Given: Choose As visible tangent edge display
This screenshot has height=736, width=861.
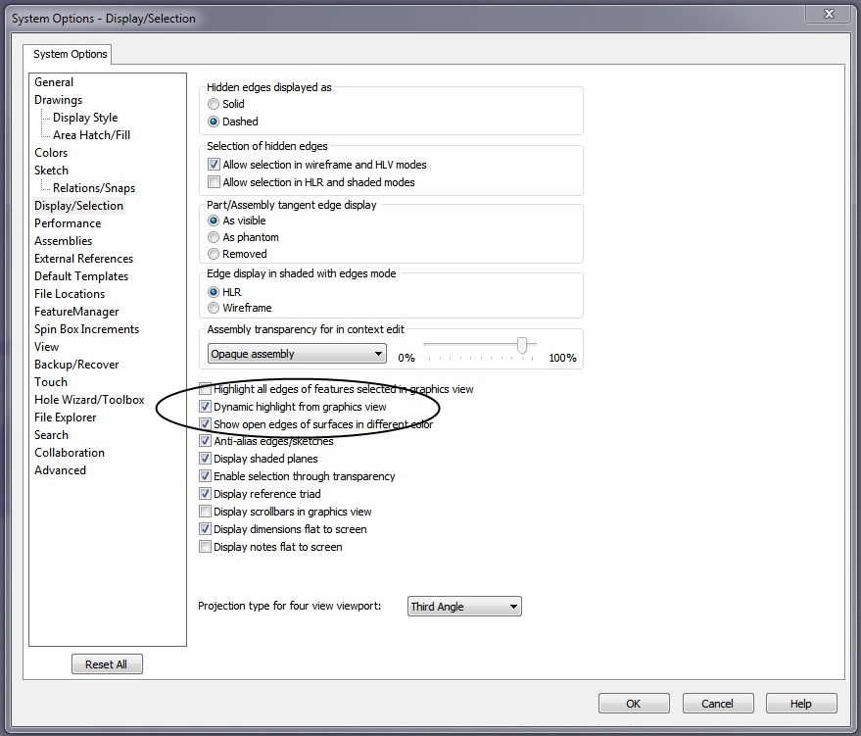Looking at the screenshot, I should 214,221.
